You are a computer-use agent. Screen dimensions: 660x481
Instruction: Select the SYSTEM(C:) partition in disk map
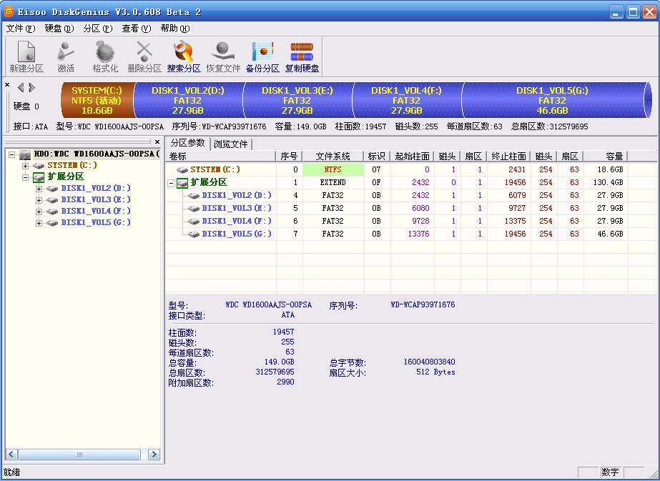[98, 101]
